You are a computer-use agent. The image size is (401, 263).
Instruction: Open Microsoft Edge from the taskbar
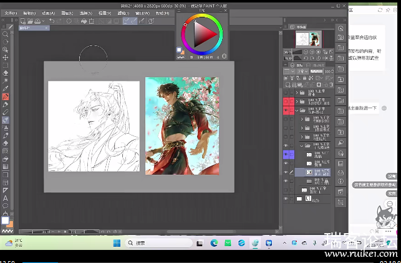click(214, 243)
